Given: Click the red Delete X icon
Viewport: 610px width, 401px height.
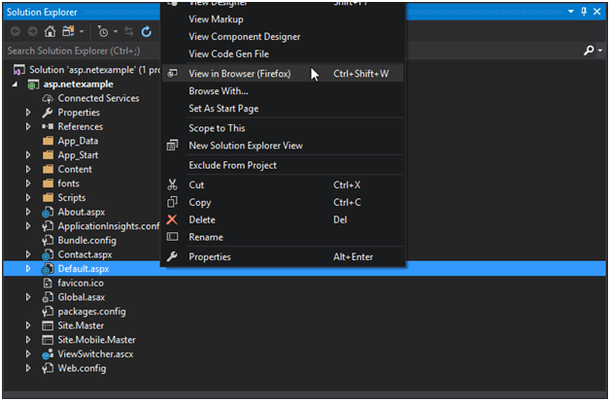Looking at the screenshot, I should 172,219.
